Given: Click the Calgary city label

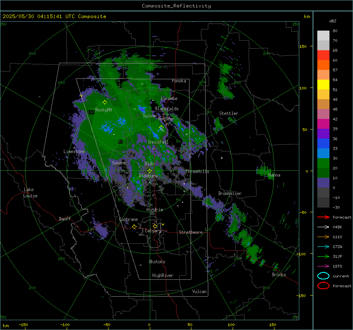Looking at the screenshot, I should pyautogui.click(x=153, y=231).
